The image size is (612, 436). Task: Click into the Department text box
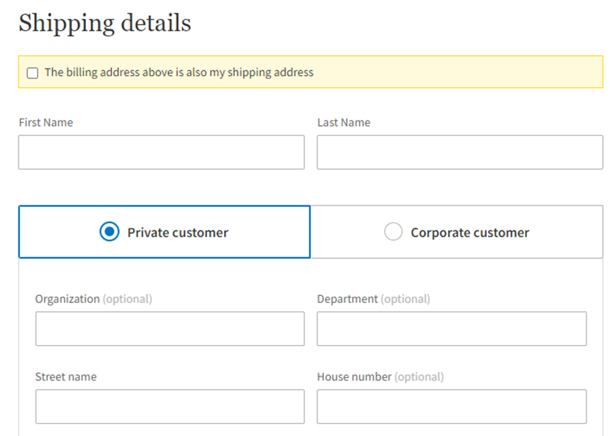click(451, 329)
